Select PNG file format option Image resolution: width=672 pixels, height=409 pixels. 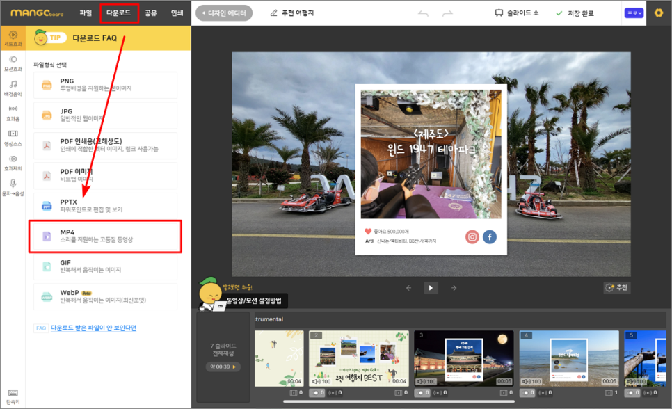[x=106, y=85]
